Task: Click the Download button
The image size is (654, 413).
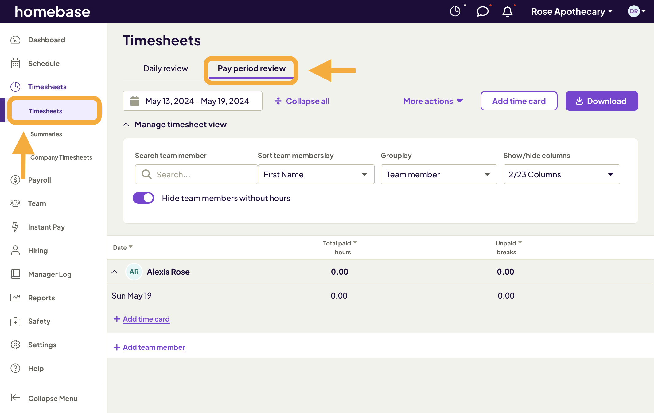Action: coord(601,101)
